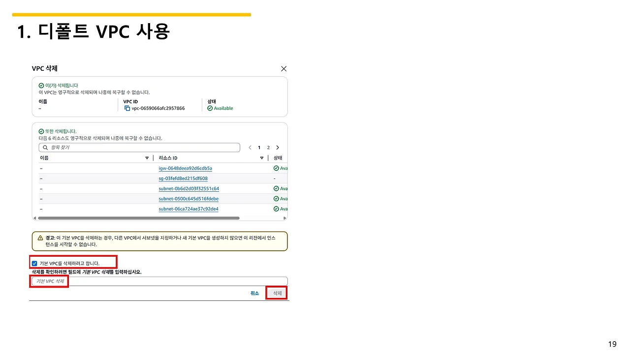Click the next page chevron arrow
This screenshot has width=630, height=354.
coord(277,147)
